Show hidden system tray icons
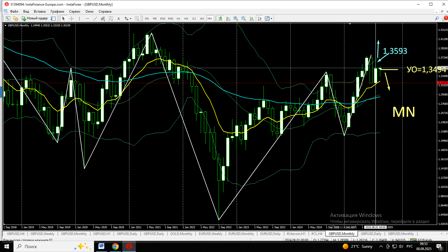Screen dimensions: 448x252 (381, 246)
